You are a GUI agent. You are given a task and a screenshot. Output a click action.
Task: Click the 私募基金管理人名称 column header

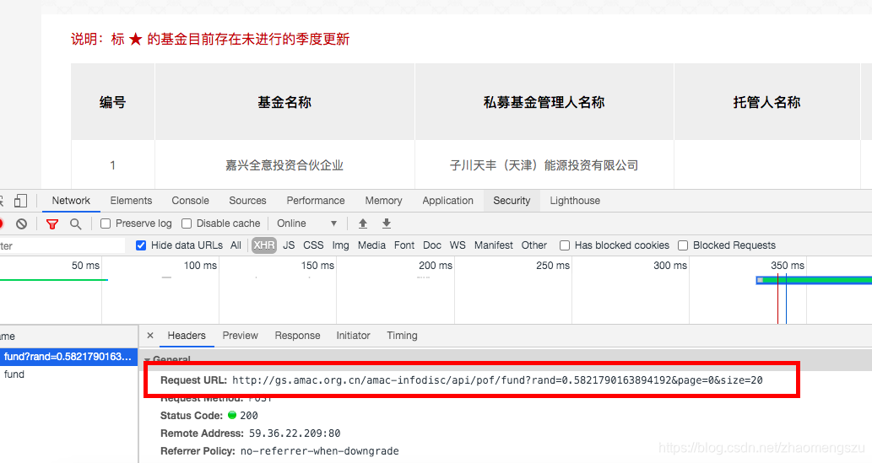tap(544, 102)
